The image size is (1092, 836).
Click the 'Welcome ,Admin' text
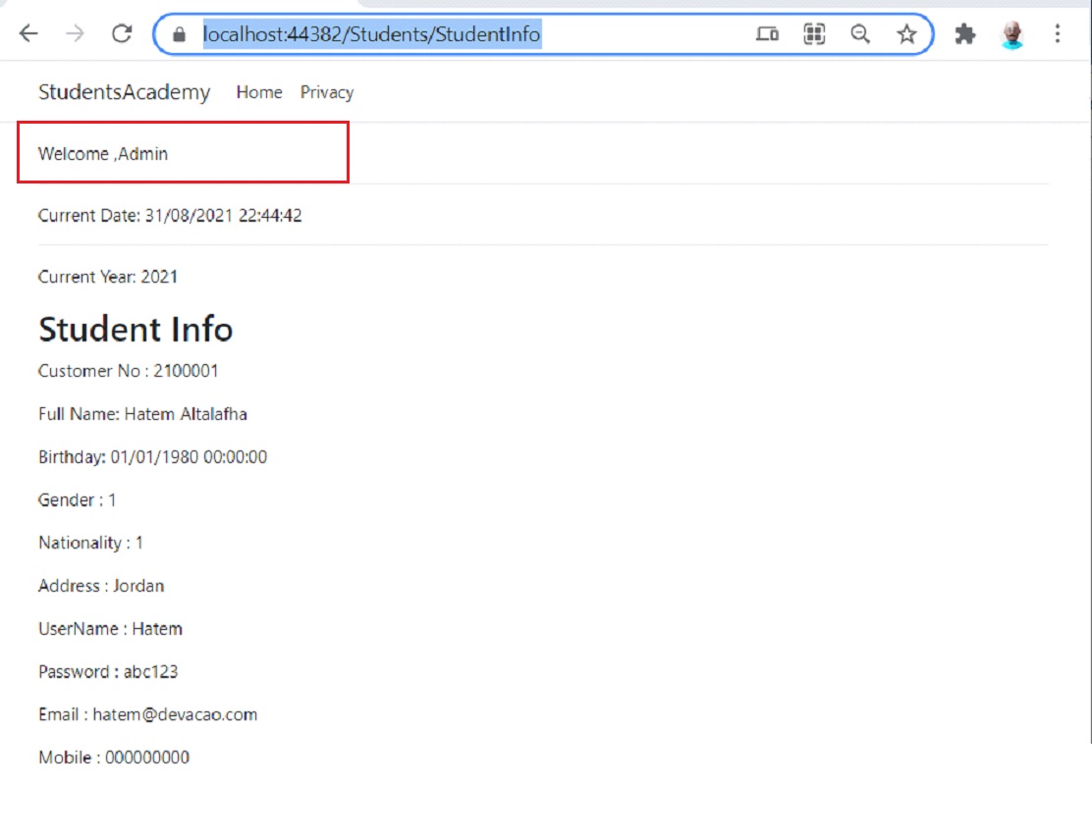[103, 154]
